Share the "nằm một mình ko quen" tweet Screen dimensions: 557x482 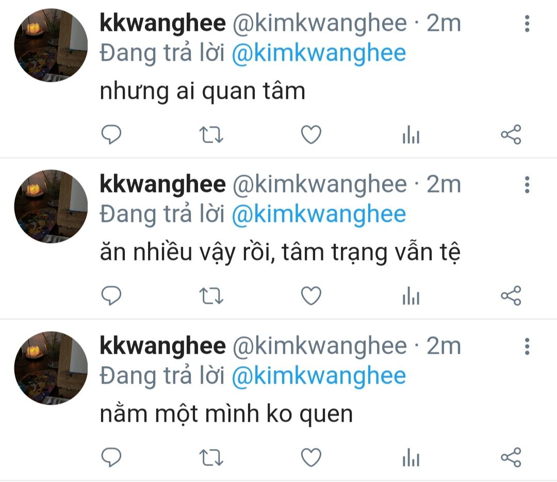(511, 457)
